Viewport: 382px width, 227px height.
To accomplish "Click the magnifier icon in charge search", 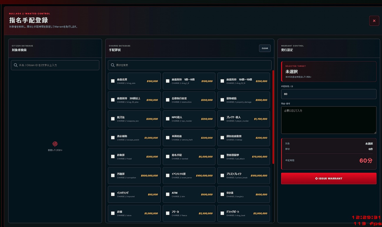I will tap(113, 65).
